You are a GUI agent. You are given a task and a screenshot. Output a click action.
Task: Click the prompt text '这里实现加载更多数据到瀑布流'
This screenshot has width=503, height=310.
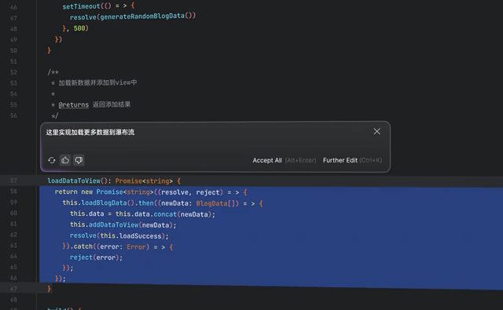point(90,133)
